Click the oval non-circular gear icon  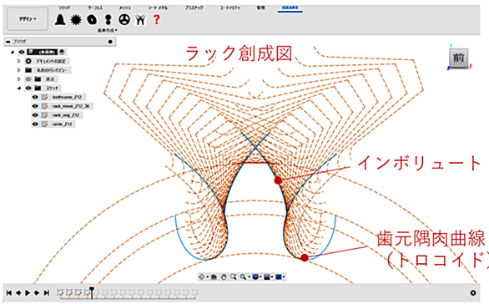tap(92, 20)
